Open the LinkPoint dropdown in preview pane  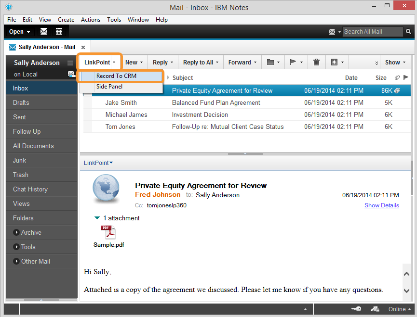[98, 163]
